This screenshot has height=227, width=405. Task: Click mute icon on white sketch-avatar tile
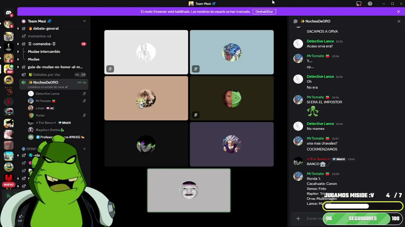pyautogui.click(x=110, y=69)
